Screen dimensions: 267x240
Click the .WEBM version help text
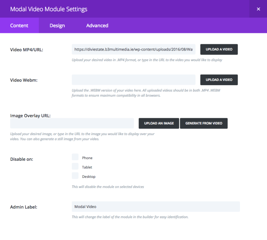coord(146,93)
